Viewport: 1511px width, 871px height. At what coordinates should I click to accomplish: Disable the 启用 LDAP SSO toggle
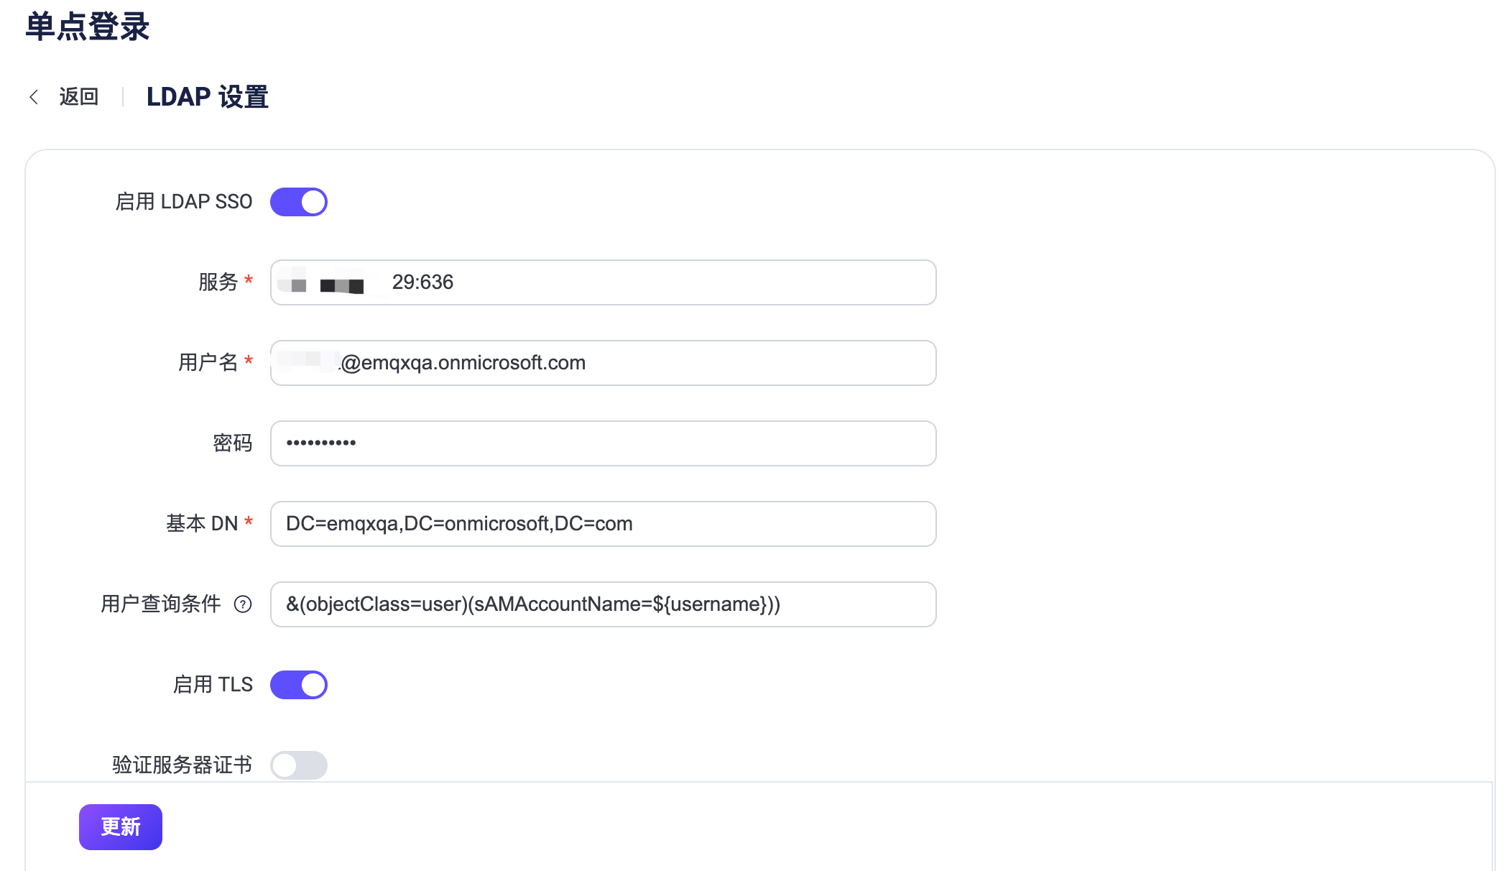tap(298, 202)
